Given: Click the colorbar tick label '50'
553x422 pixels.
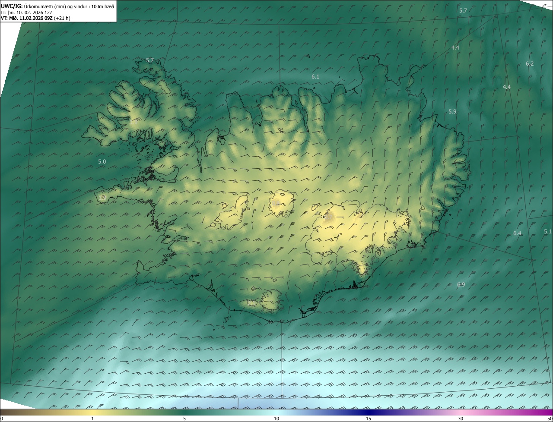Looking at the screenshot, I should (550, 419).
